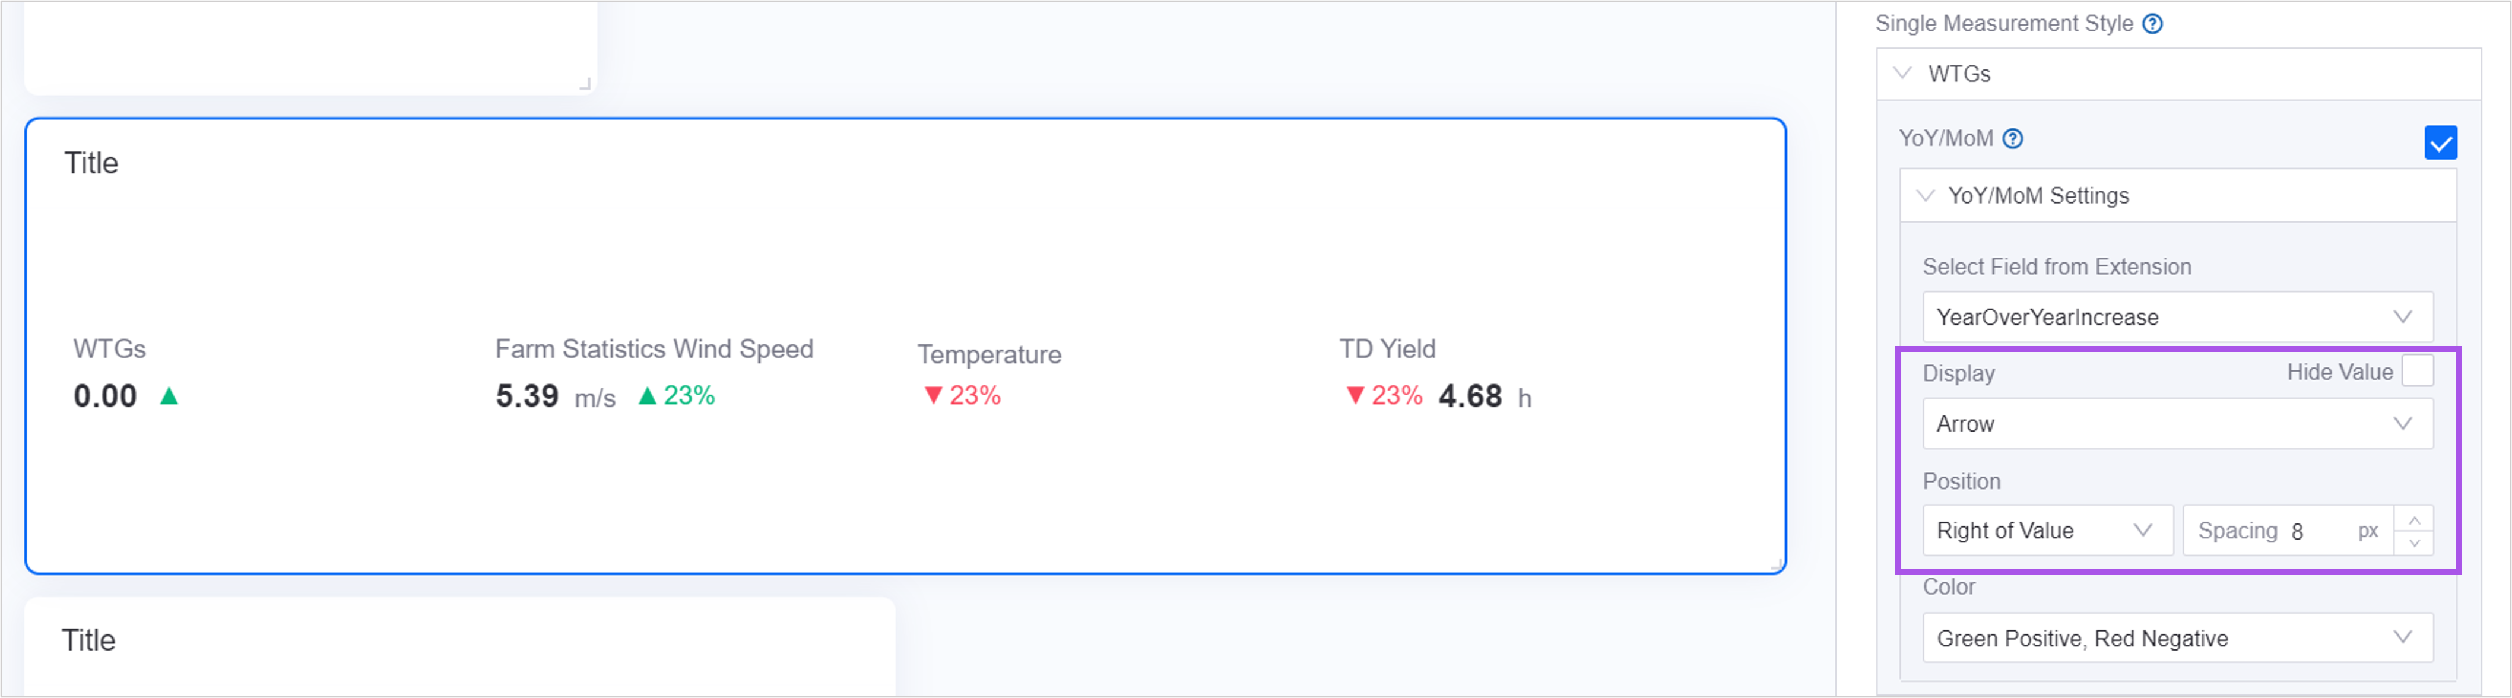2512x698 pixels.
Task: Uncheck the YoY/MoM checkbox
Action: (x=2440, y=142)
